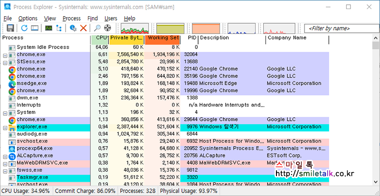Click the Find handle magnifier icon
380x196 pixels.
[x=97, y=28]
